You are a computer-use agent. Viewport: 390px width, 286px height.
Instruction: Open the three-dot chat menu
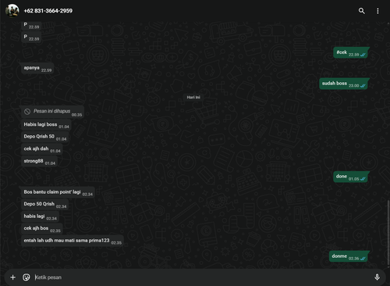pyautogui.click(x=378, y=11)
